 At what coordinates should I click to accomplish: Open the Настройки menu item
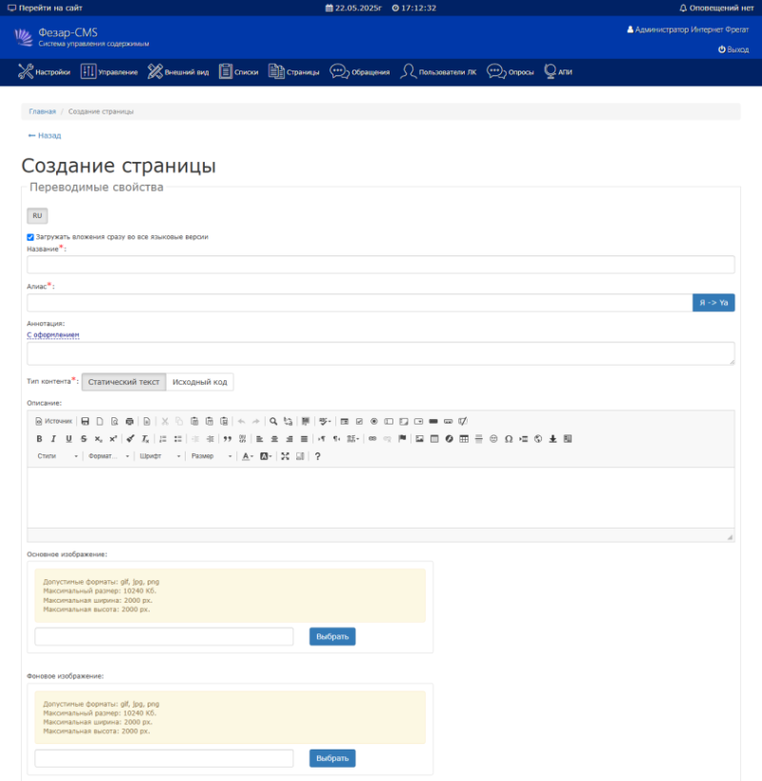pyautogui.click(x=44, y=71)
